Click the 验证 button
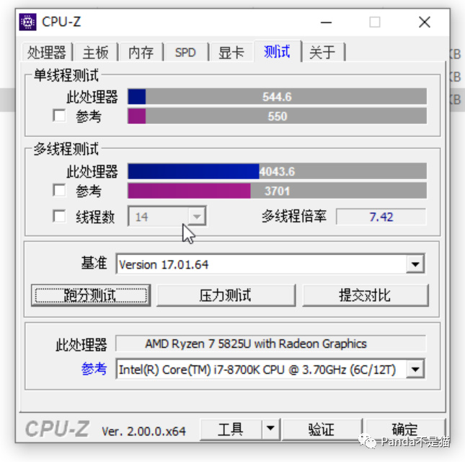Screen dimensions: 465x462 pyautogui.click(x=322, y=430)
